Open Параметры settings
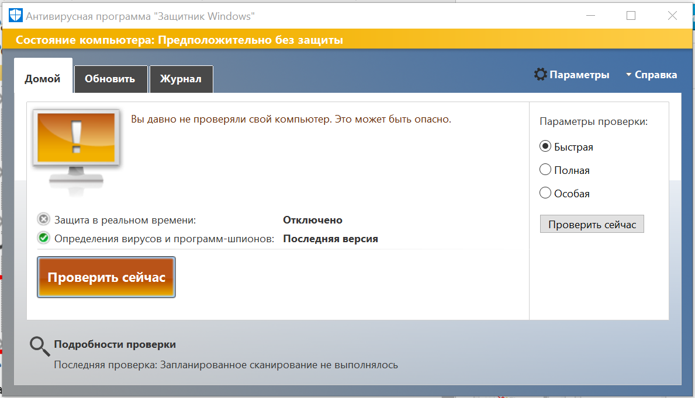The width and height of the screenshot is (695, 398). pos(579,75)
